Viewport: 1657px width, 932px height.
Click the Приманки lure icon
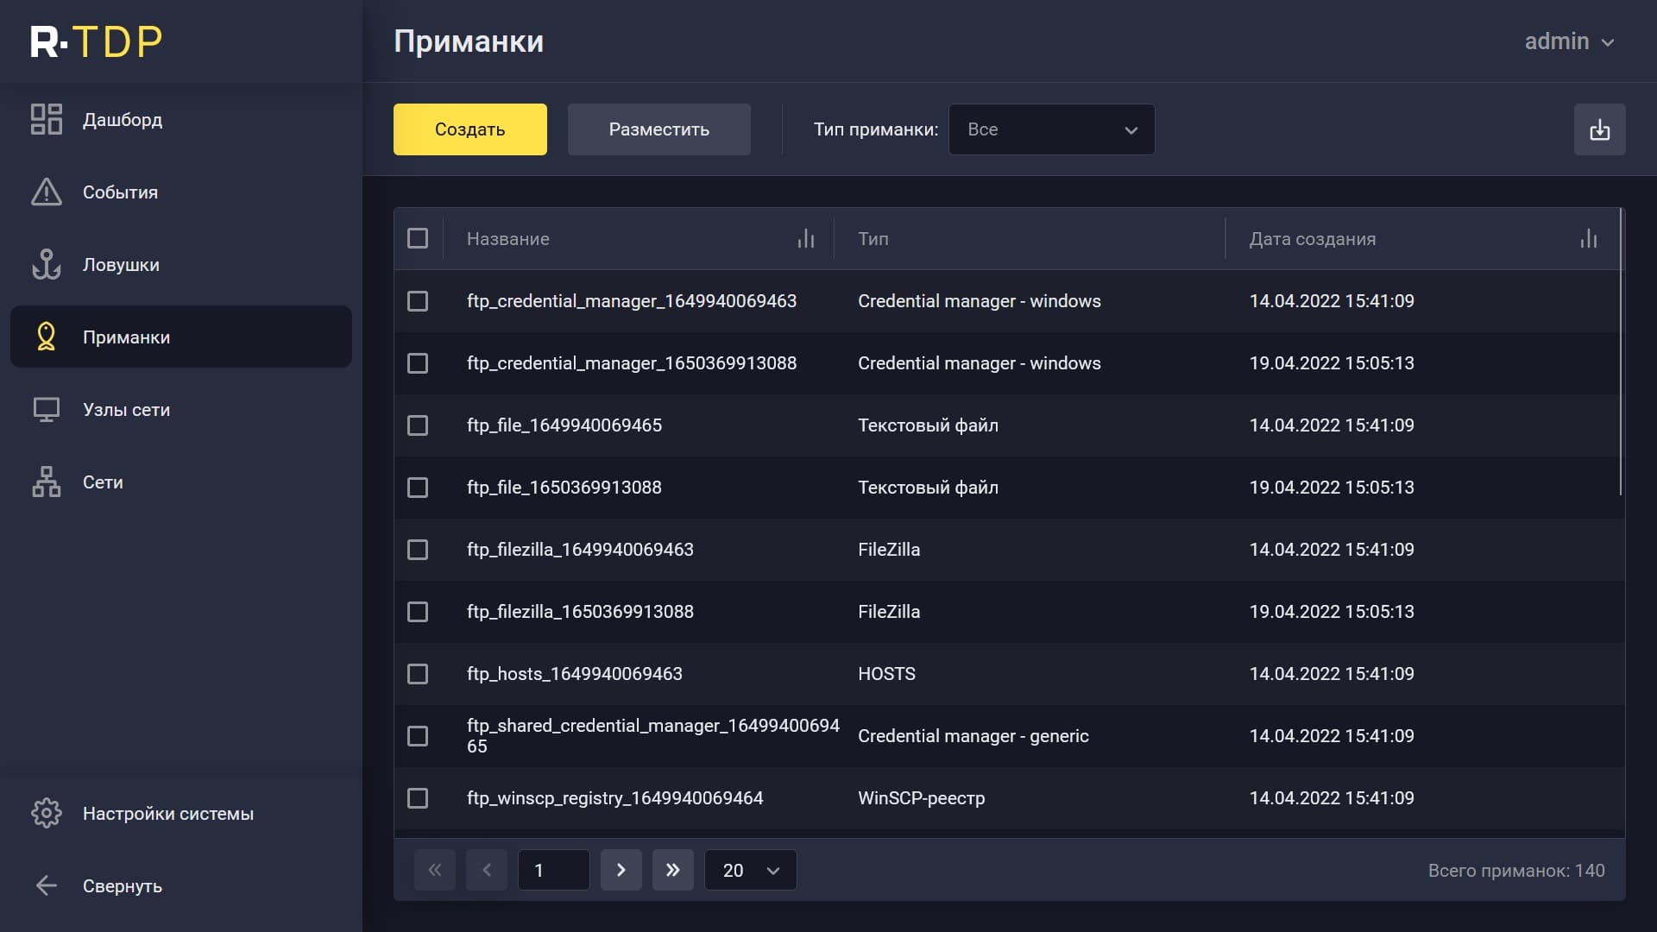click(x=47, y=337)
